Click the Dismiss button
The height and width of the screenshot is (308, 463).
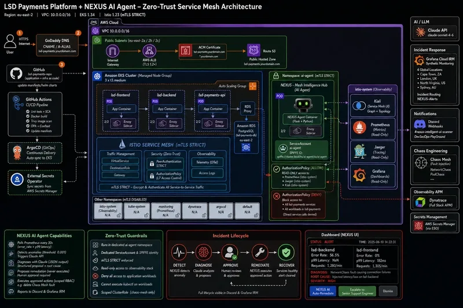(388, 291)
